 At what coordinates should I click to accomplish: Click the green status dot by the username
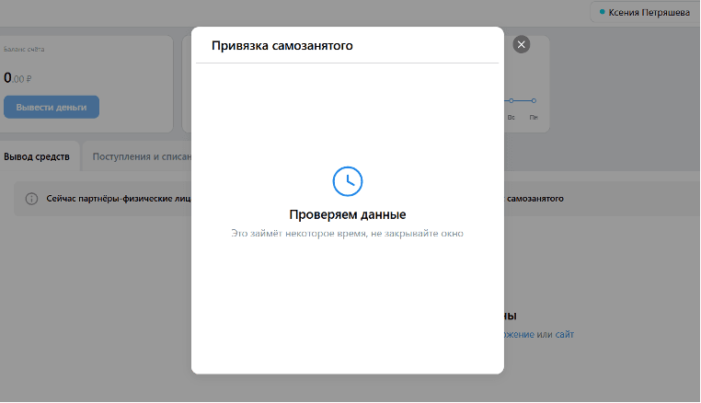pos(603,12)
